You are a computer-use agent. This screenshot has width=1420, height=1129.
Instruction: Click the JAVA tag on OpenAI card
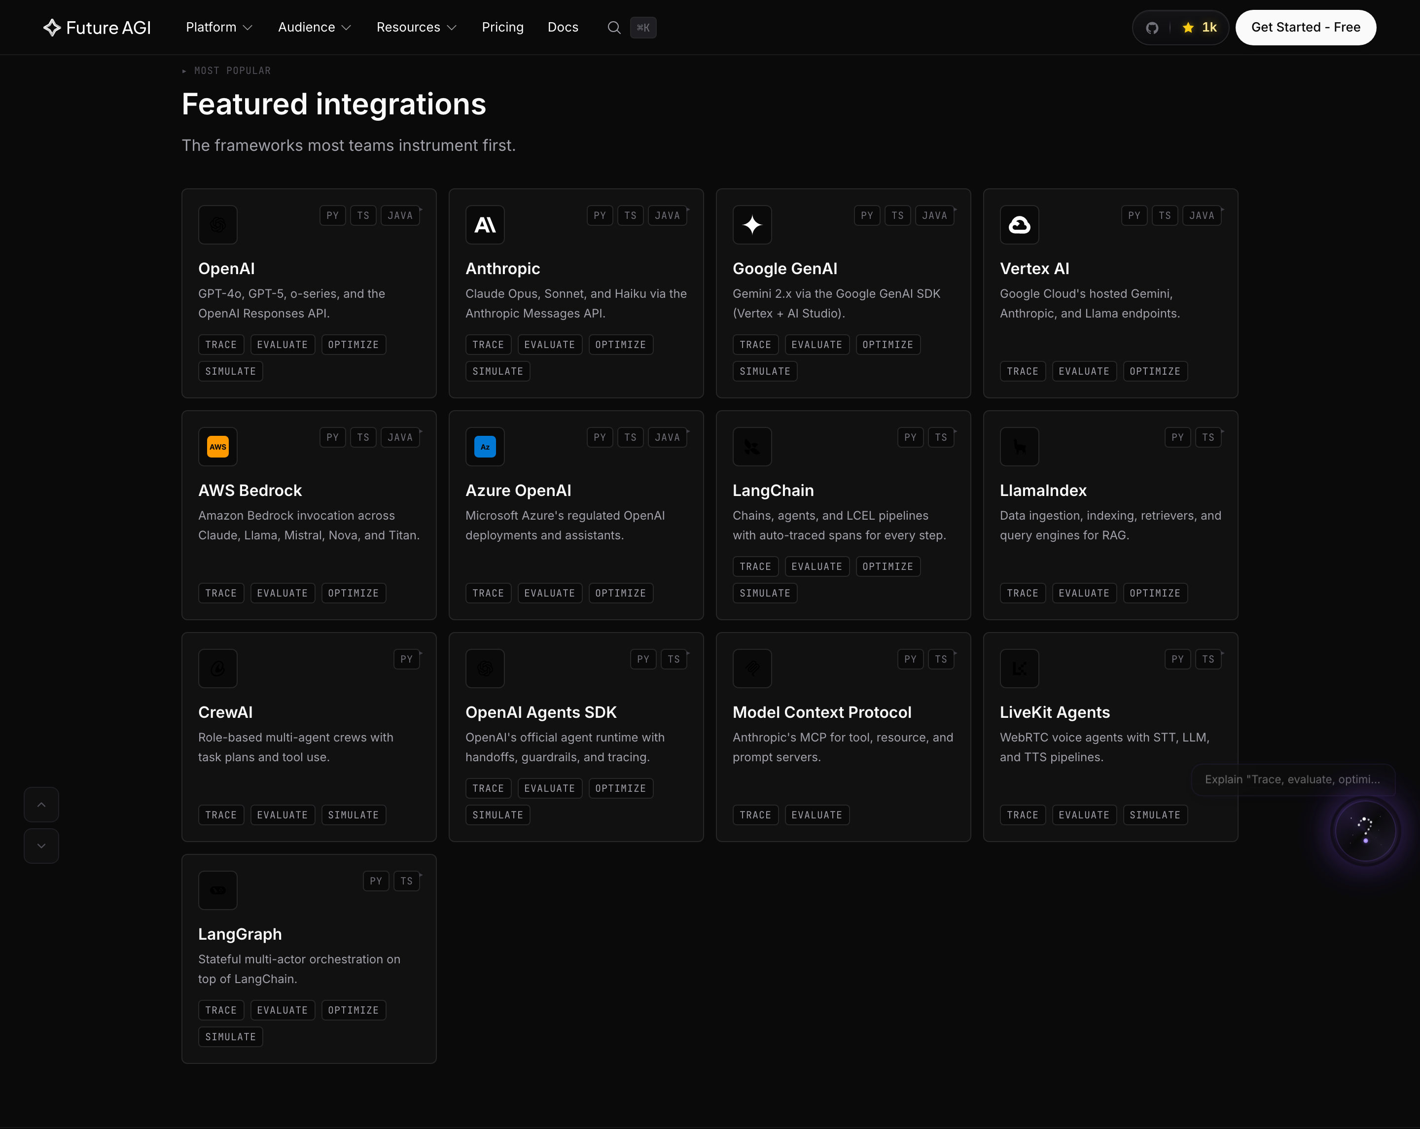pos(400,215)
